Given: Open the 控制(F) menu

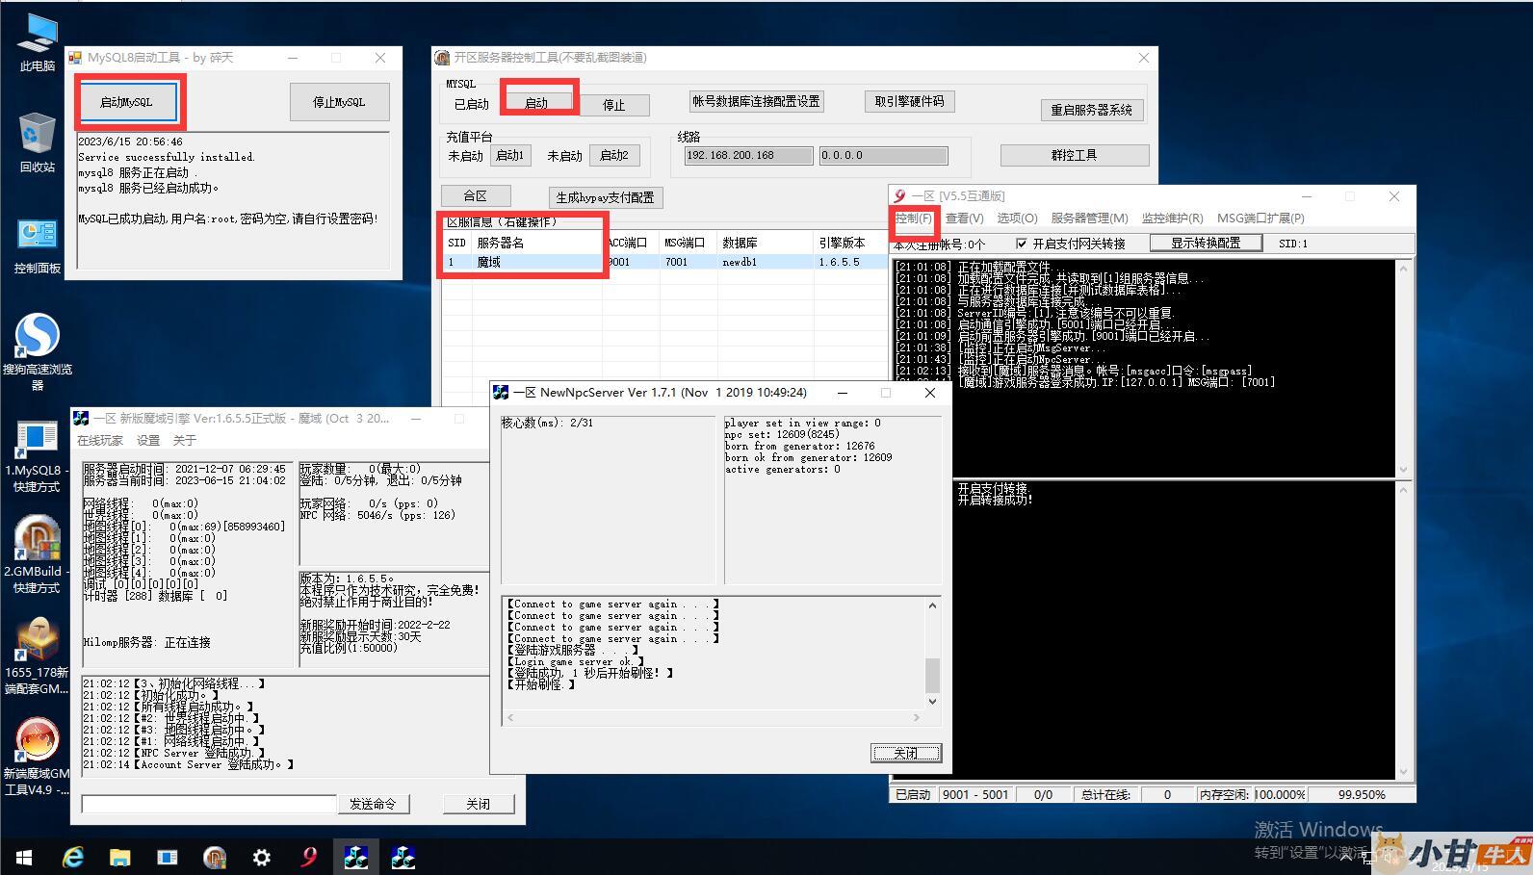Looking at the screenshot, I should pos(913,219).
